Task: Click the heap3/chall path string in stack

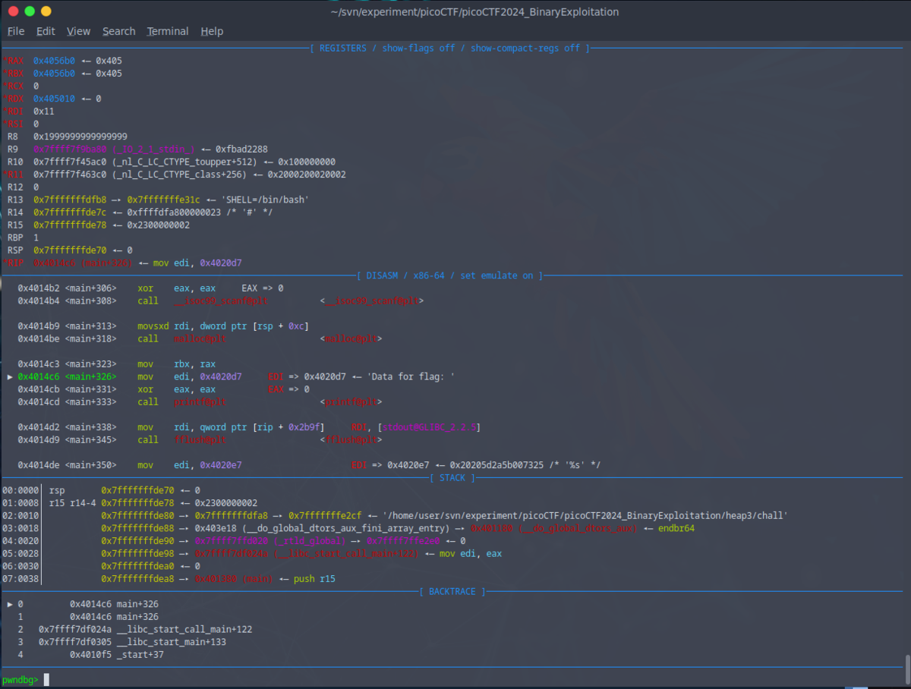Action: click(x=587, y=515)
